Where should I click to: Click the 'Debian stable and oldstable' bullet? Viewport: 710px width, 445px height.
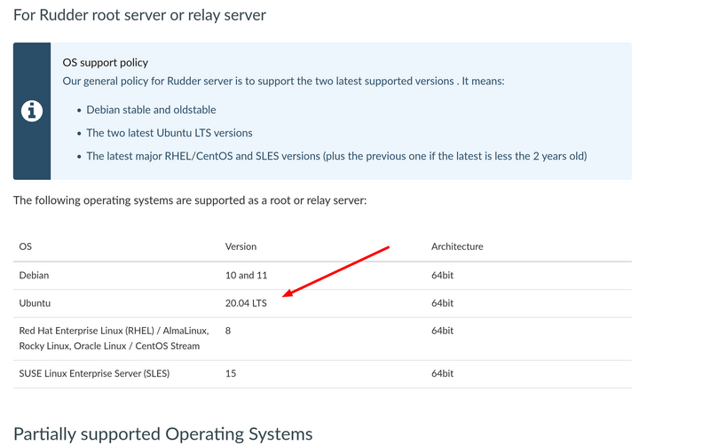click(x=151, y=110)
